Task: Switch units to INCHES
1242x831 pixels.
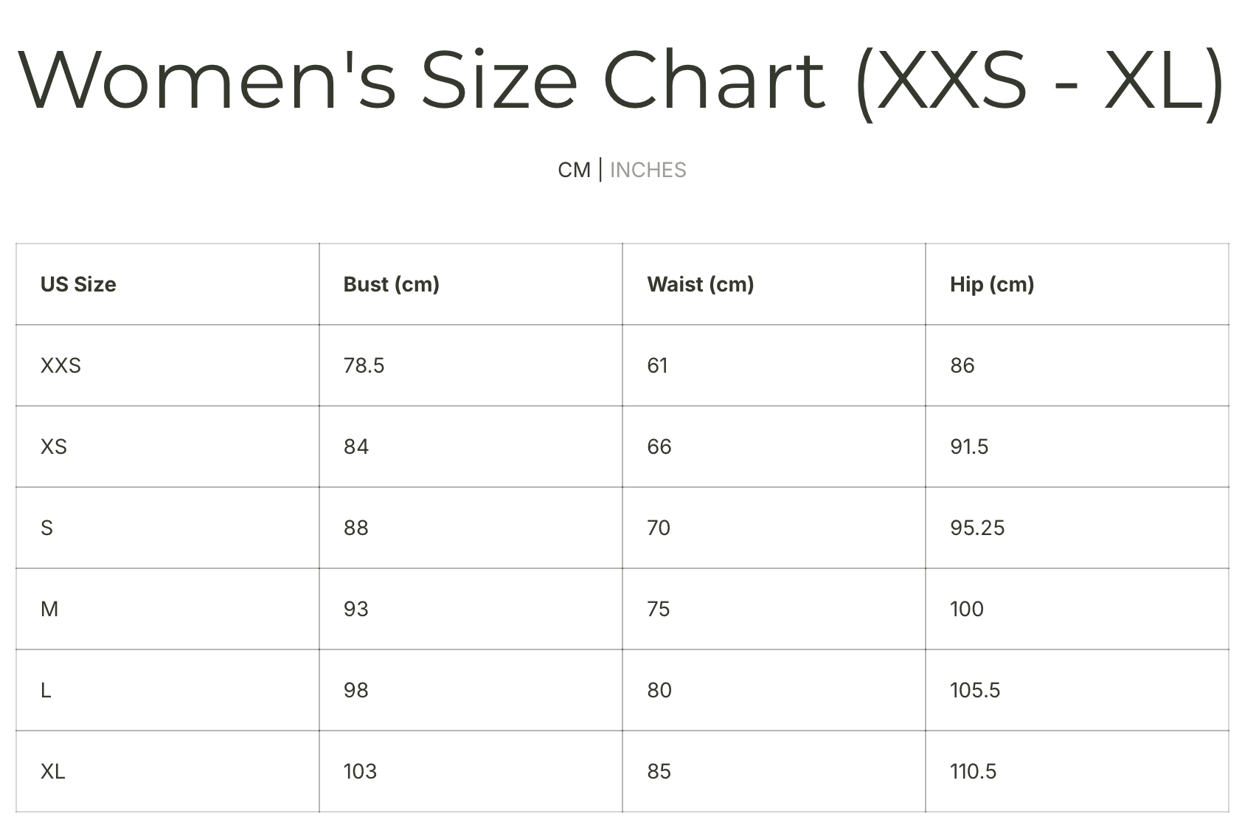Action: click(x=648, y=170)
